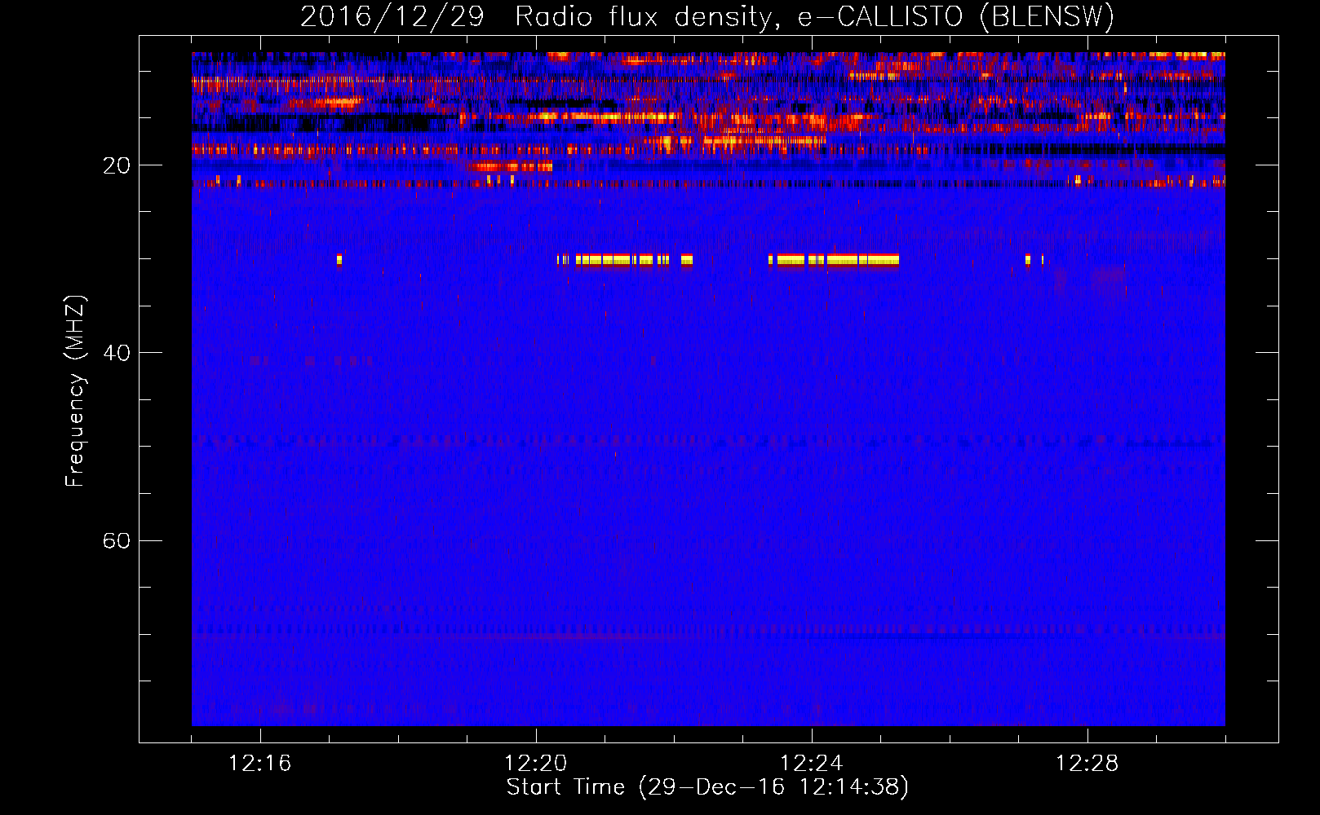The height and width of the screenshot is (815, 1320).
Task: Click the "60" frequency tick label
Action: [116, 541]
